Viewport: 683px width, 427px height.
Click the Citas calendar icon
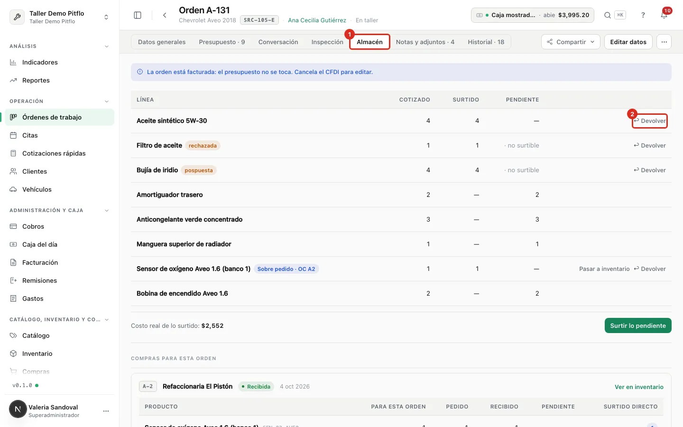click(13, 135)
